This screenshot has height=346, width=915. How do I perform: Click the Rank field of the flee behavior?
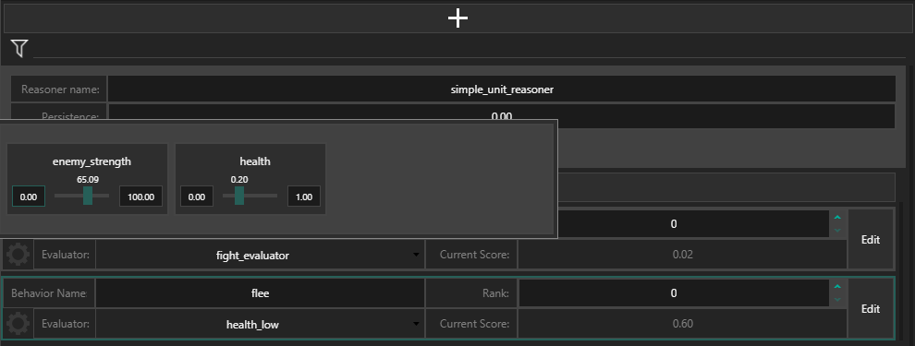(x=674, y=293)
